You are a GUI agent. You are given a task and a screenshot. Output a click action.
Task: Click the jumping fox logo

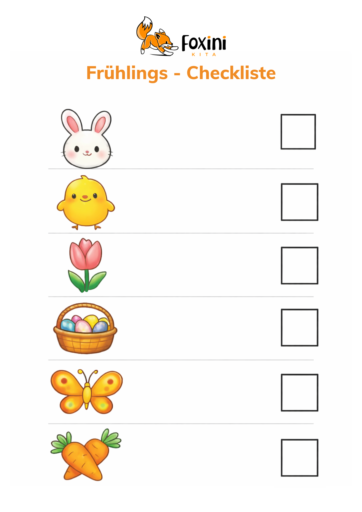point(156,37)
